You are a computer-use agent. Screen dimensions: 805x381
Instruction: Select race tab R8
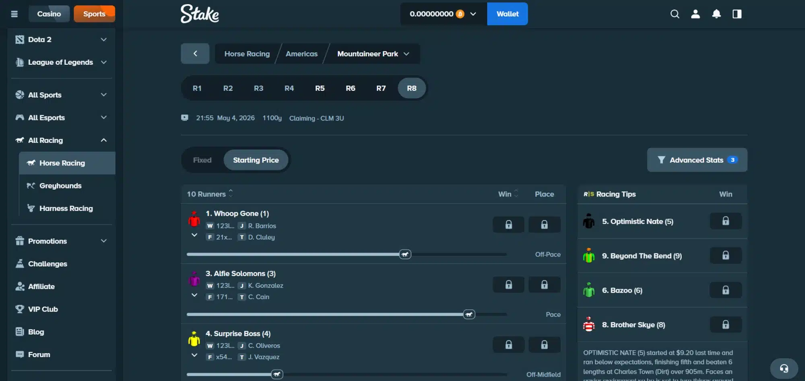[x=412, y=88]
